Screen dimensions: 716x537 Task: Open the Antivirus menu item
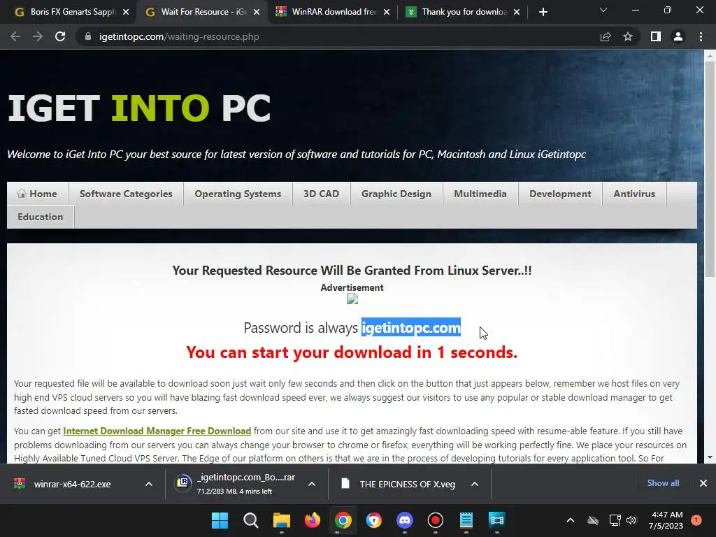point(634,194)
